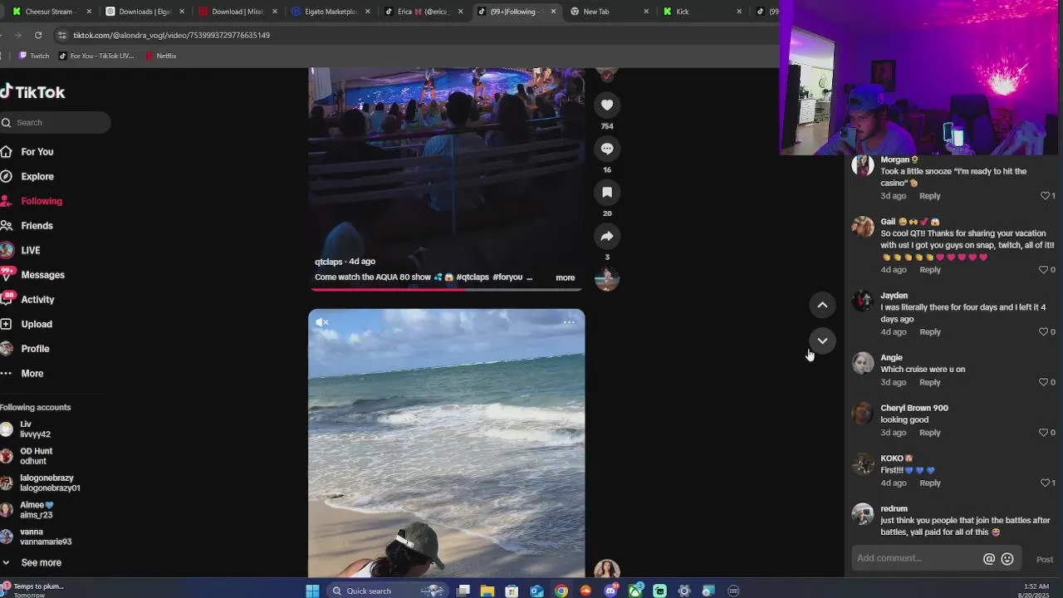Reload the page

38,35
